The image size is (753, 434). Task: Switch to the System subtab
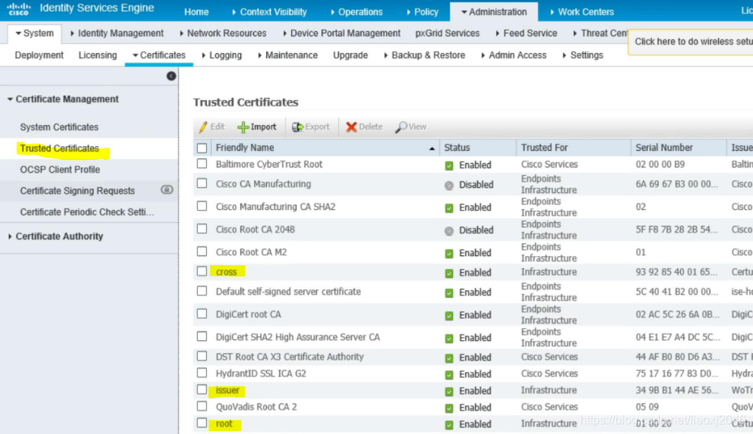pyautogui.click(x=35, y=33)
